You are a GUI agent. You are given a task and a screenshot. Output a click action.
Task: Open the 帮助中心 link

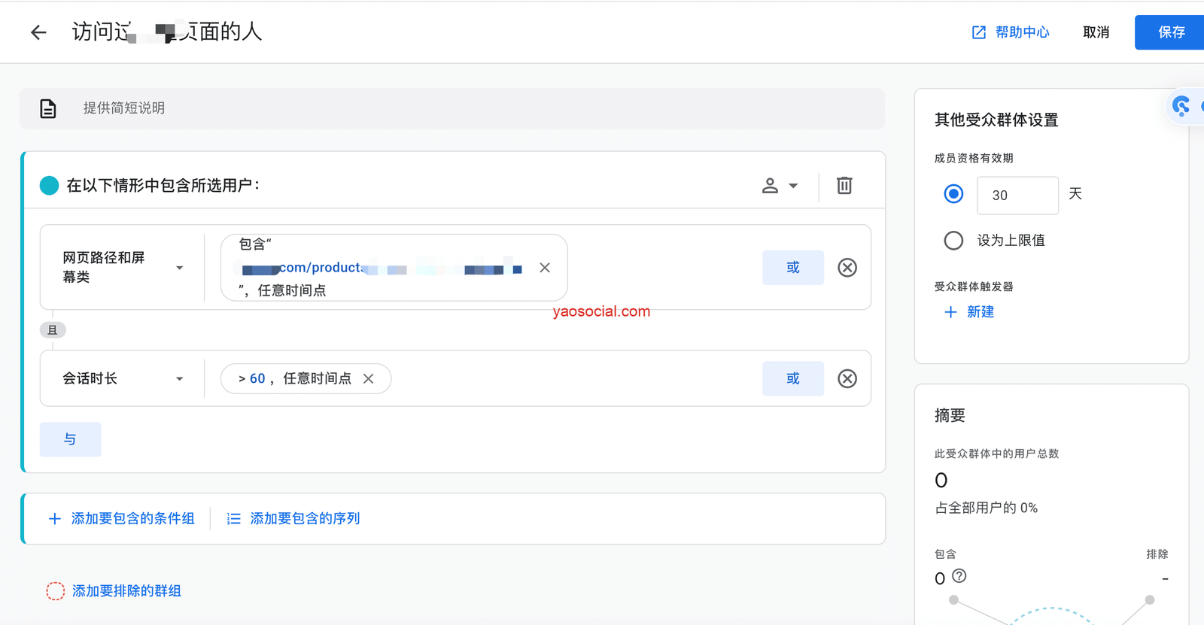[1011, 32]
